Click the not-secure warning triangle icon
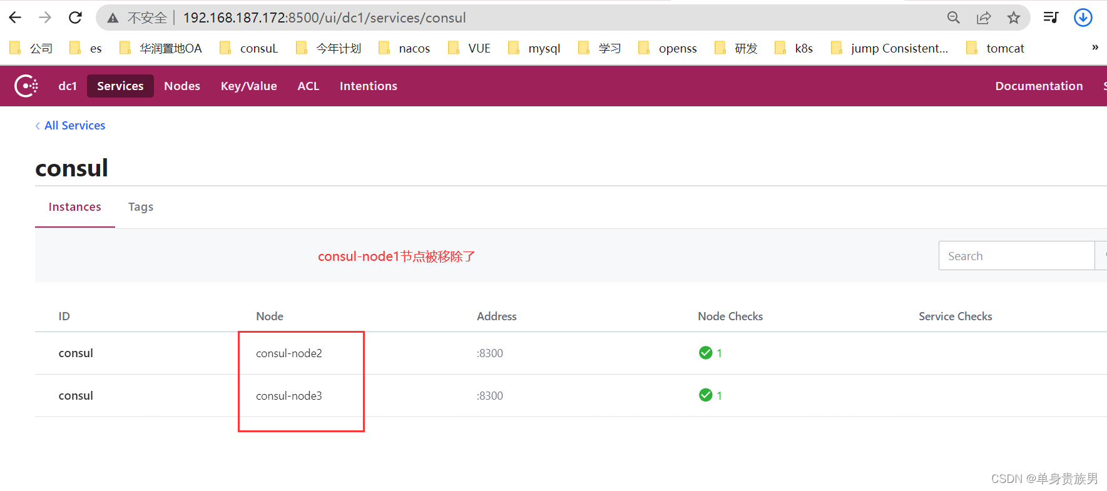 pos(113,18)
